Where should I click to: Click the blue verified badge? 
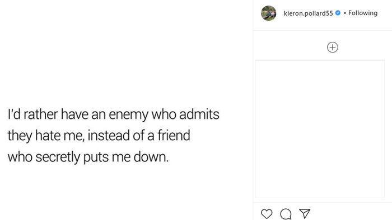[338, 13]
